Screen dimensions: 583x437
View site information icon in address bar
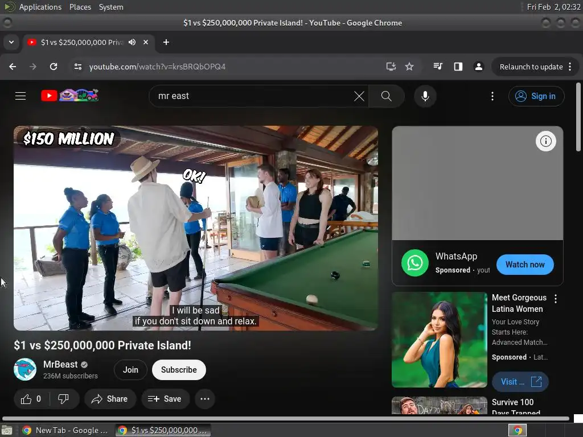pyautogui.click(x=77, y=67)
